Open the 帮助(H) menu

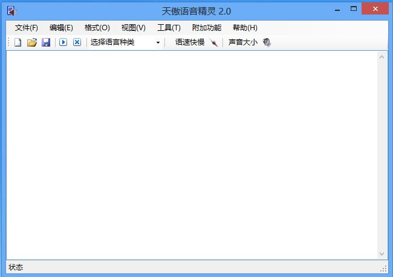click(245, 28)
